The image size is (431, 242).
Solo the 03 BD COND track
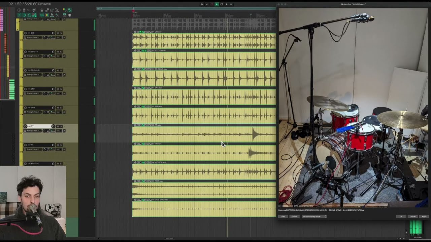click(61, 70)
